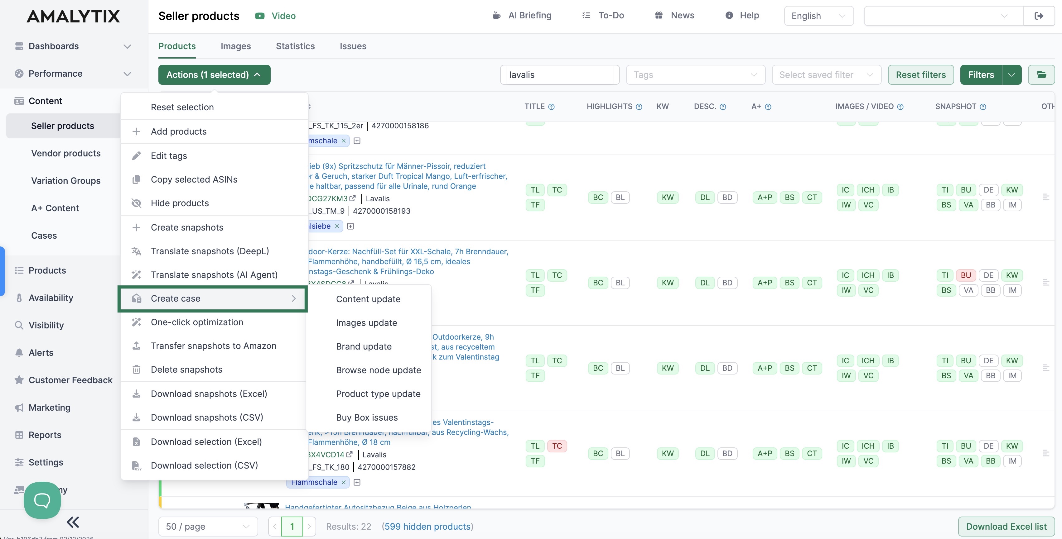Screen dimensions: 1062x539
Task: Click the logout icon at top right
Action: [1039, 16]
